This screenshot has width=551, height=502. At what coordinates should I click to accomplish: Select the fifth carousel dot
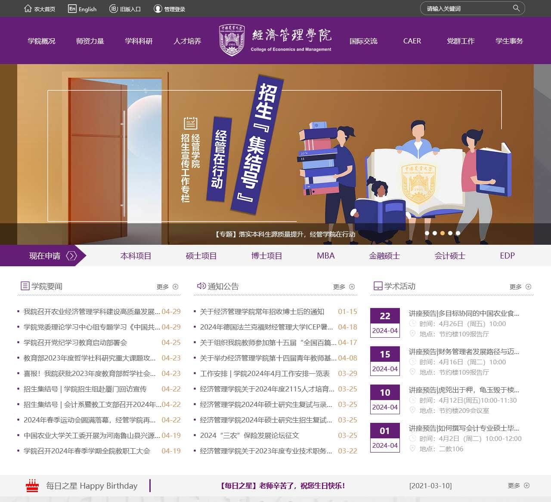click(458, 233)
